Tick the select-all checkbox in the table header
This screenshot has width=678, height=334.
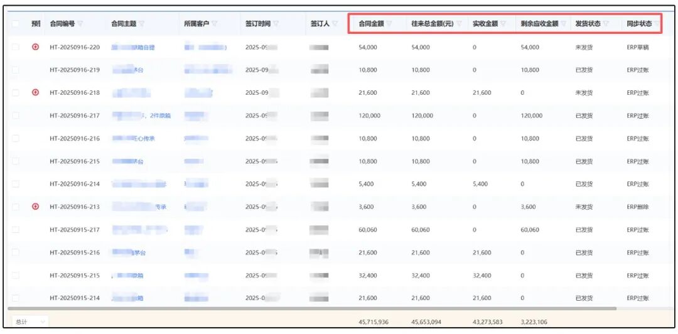(16, 24)
